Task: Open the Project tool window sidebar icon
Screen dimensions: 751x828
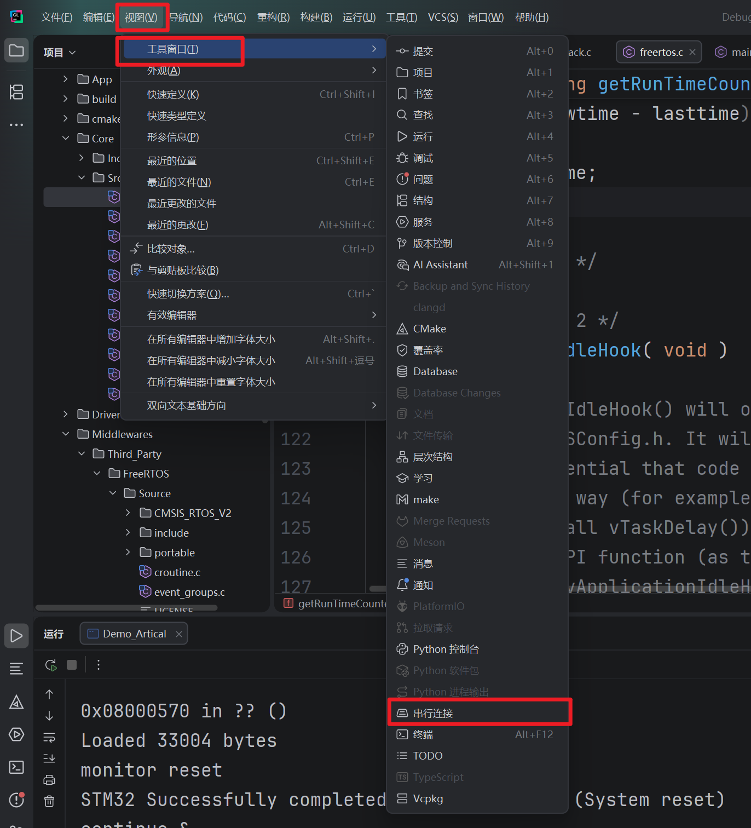Action: 16,51
